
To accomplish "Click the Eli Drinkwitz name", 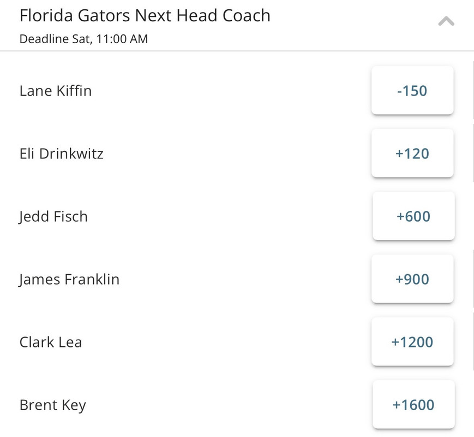I will tap(61, 153).
